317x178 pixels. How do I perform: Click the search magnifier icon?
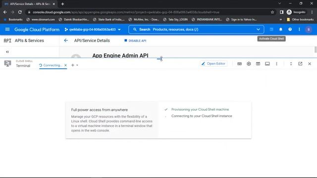(x=135, y=30)
